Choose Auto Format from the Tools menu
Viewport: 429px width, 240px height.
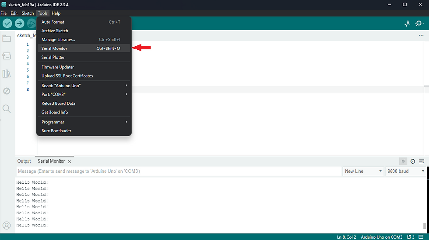(x=84, y=22)
